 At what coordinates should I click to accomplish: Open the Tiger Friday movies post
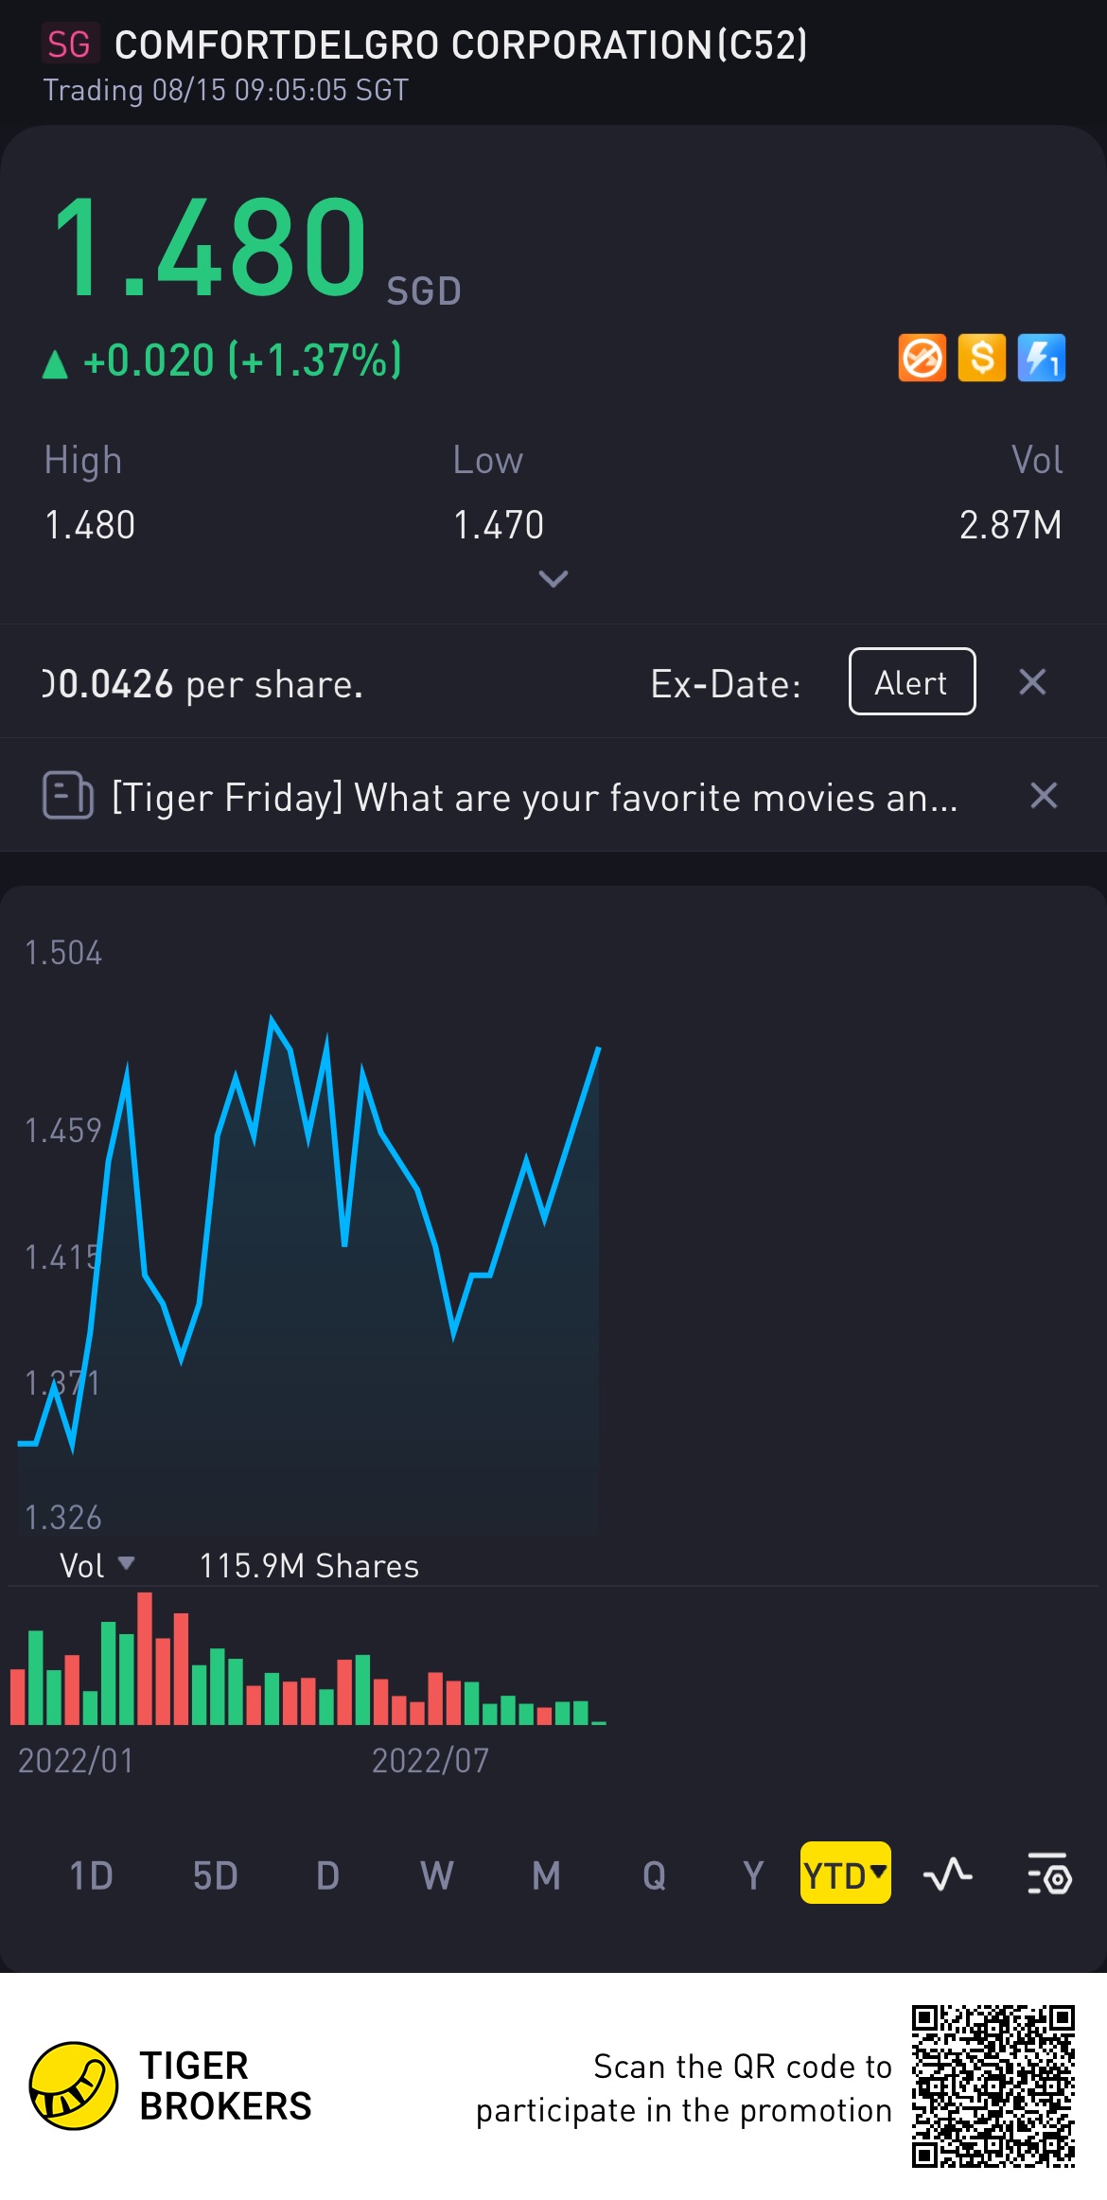(x=535, y=798)
